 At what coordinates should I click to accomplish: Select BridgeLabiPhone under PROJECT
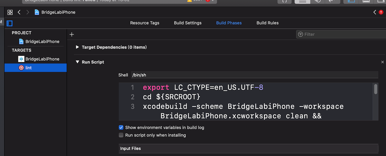[x=39, y=41]
